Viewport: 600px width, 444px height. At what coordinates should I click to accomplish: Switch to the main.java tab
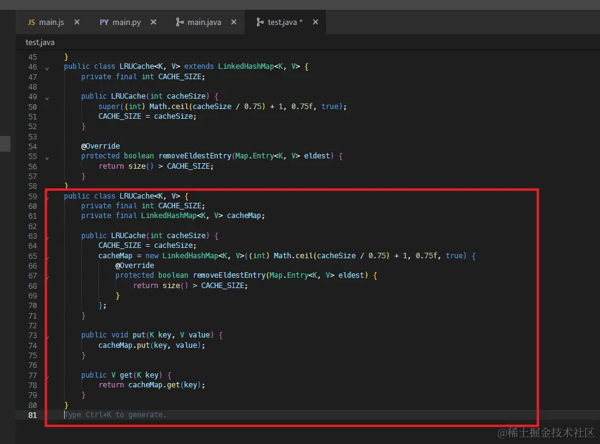coord(204,22)
